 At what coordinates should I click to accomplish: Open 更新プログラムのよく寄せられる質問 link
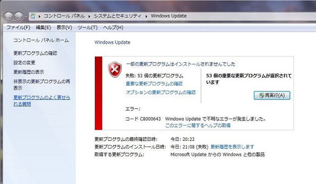[42, 101]
